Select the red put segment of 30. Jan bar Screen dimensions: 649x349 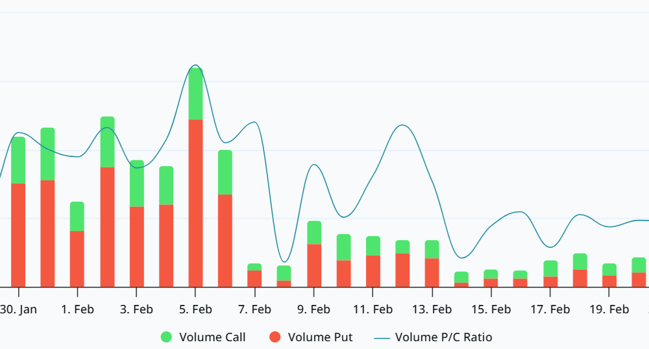[18, 234]
